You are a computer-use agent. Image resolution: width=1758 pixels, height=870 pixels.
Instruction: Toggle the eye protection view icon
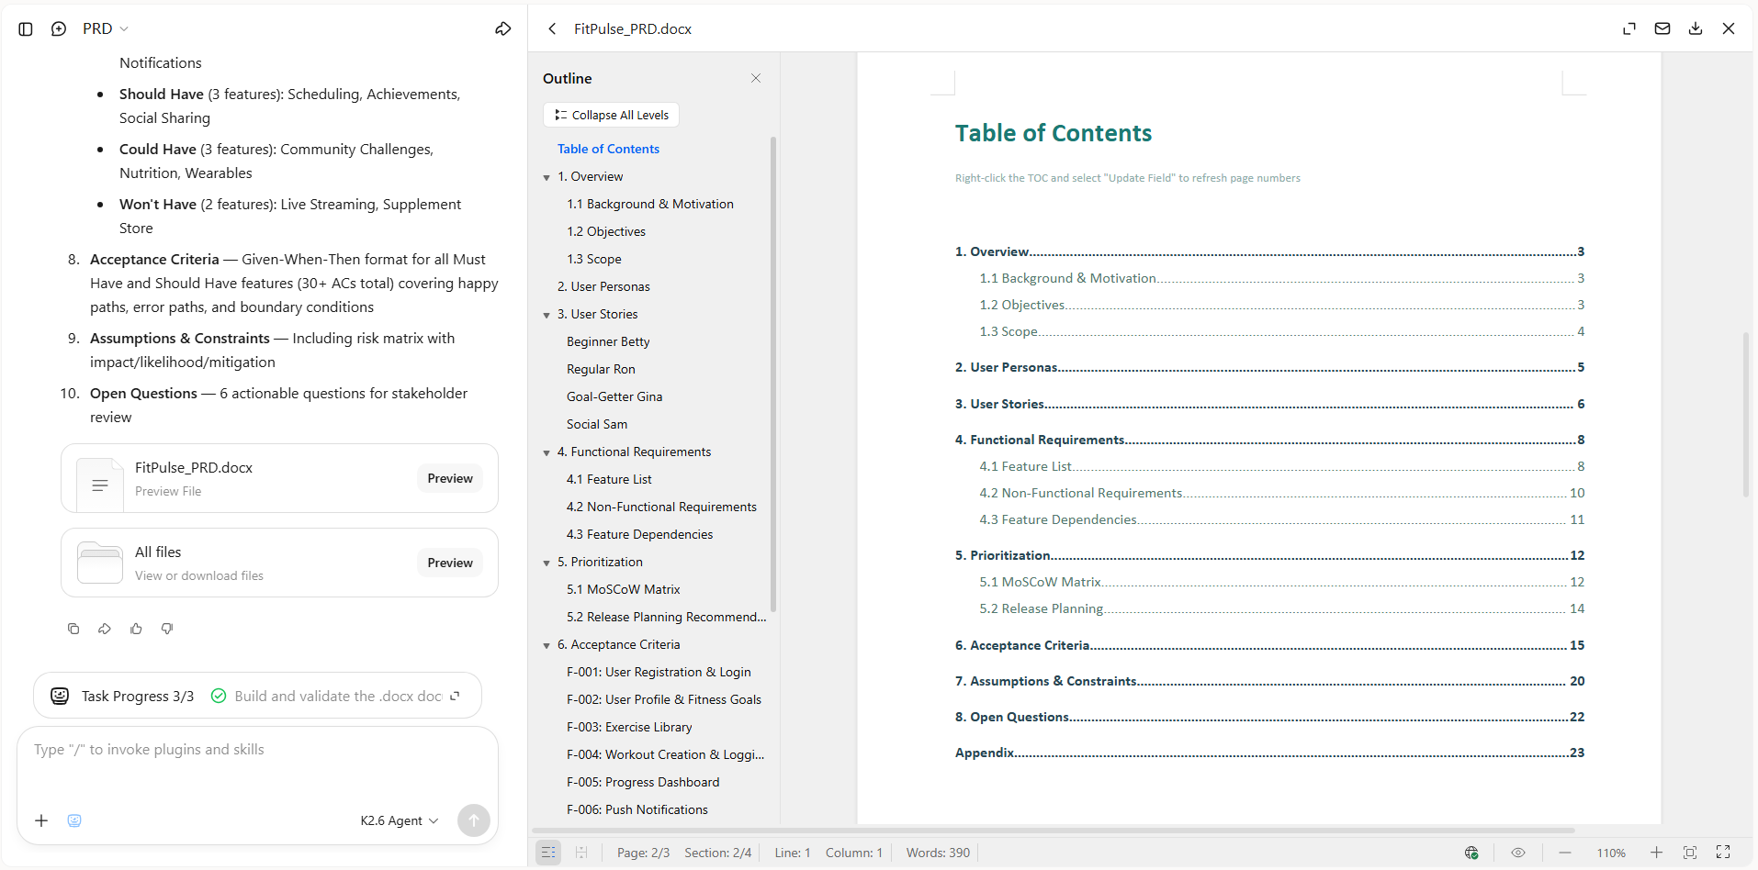tap(1518, 853)
